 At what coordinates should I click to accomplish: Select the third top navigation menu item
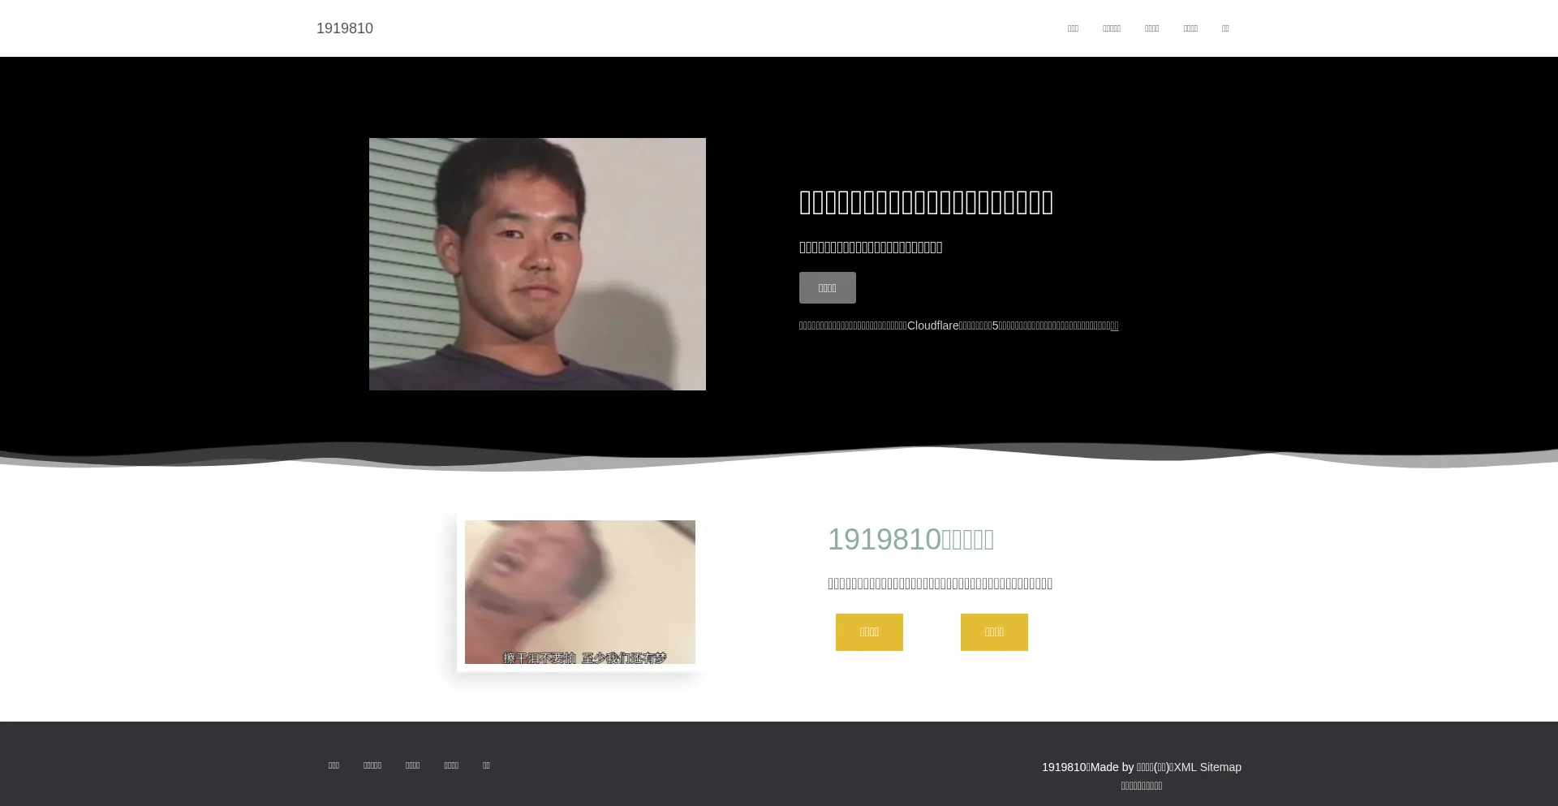[x=1151, y=28]
